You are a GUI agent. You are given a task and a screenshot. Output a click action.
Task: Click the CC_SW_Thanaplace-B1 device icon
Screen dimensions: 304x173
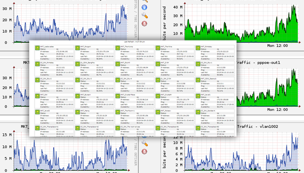pos(158,128)
